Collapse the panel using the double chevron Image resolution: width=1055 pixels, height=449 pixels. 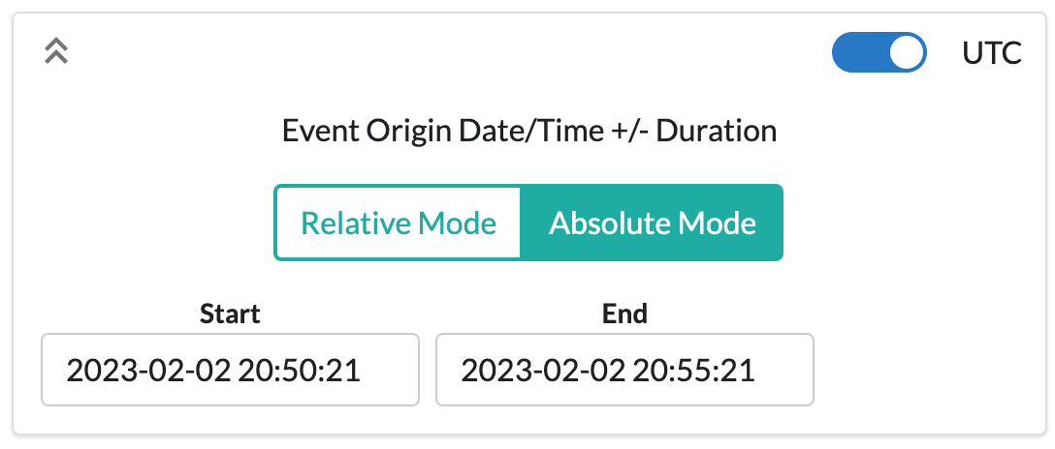click(x=56, y=52)
